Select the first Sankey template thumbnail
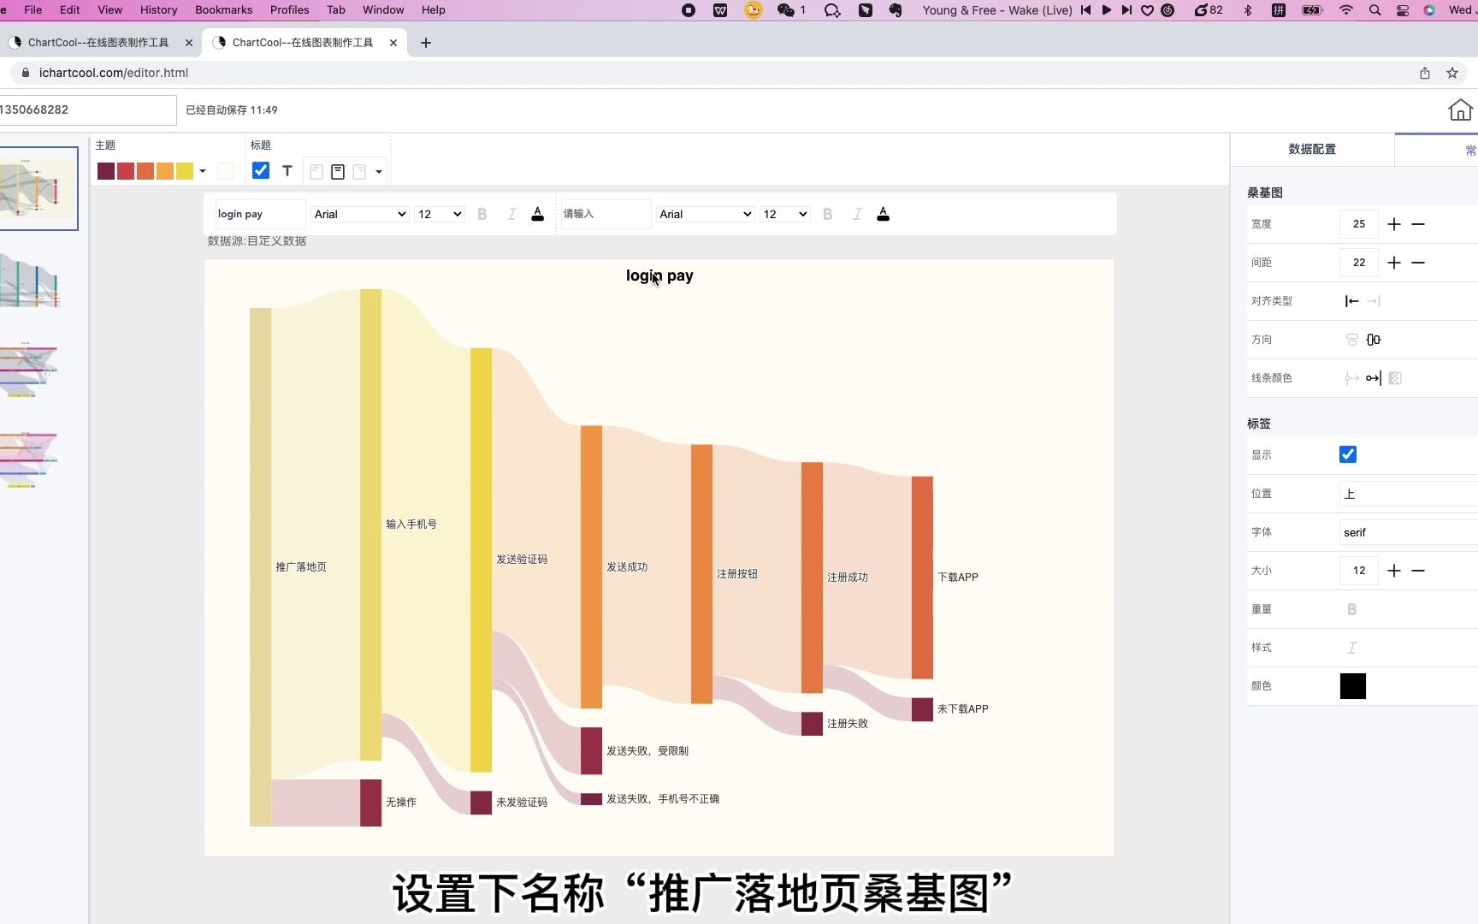 (38, 188)
